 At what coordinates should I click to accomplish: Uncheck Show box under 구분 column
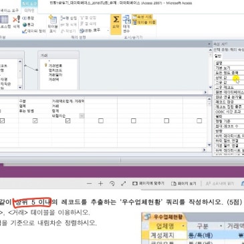[35, 120]
